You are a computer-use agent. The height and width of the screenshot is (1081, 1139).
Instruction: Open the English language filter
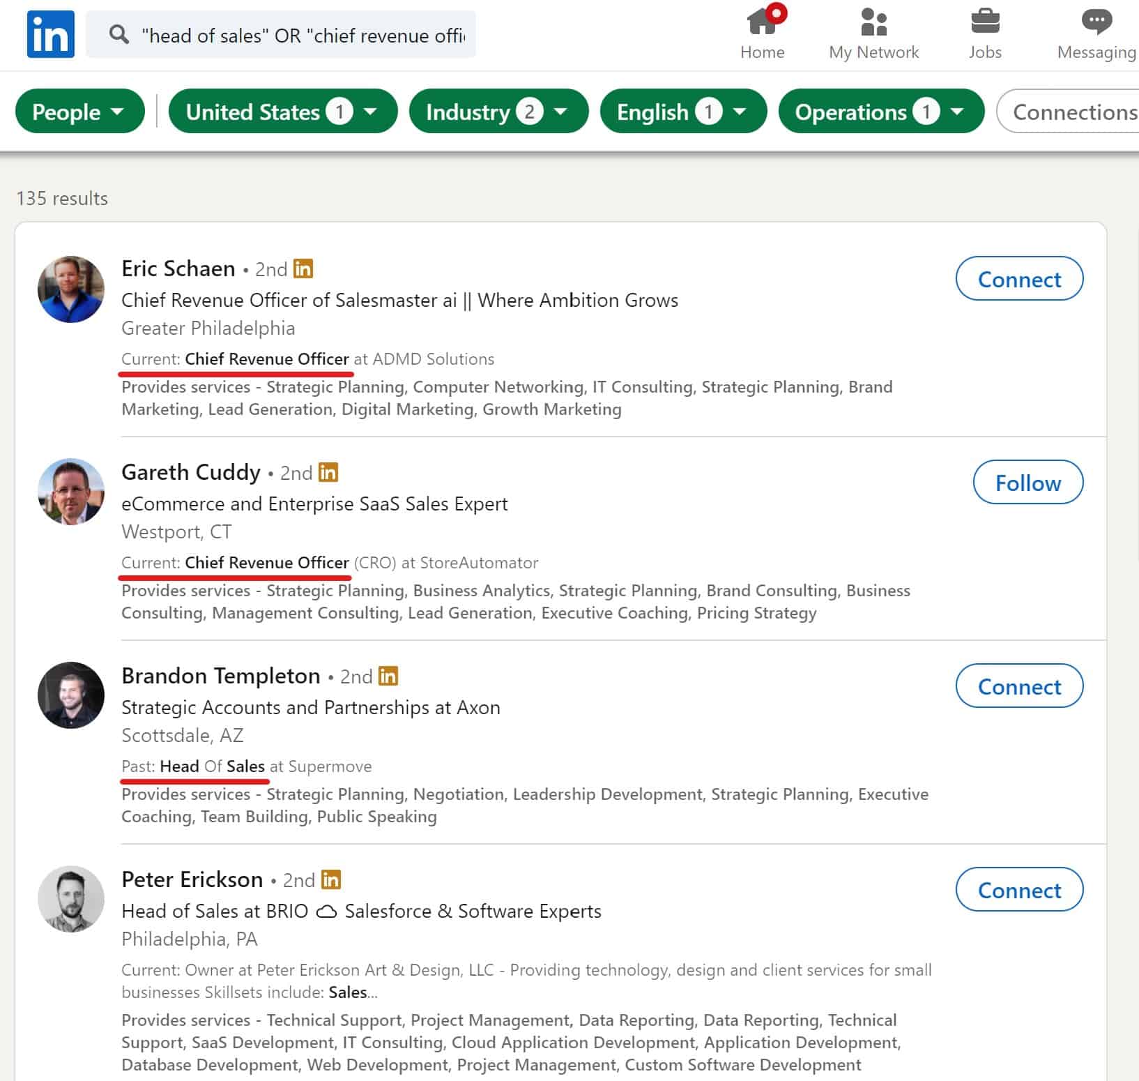pos(682,112)
